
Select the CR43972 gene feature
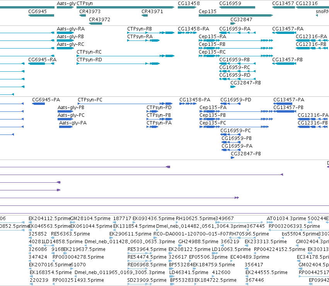coord(95,24)
